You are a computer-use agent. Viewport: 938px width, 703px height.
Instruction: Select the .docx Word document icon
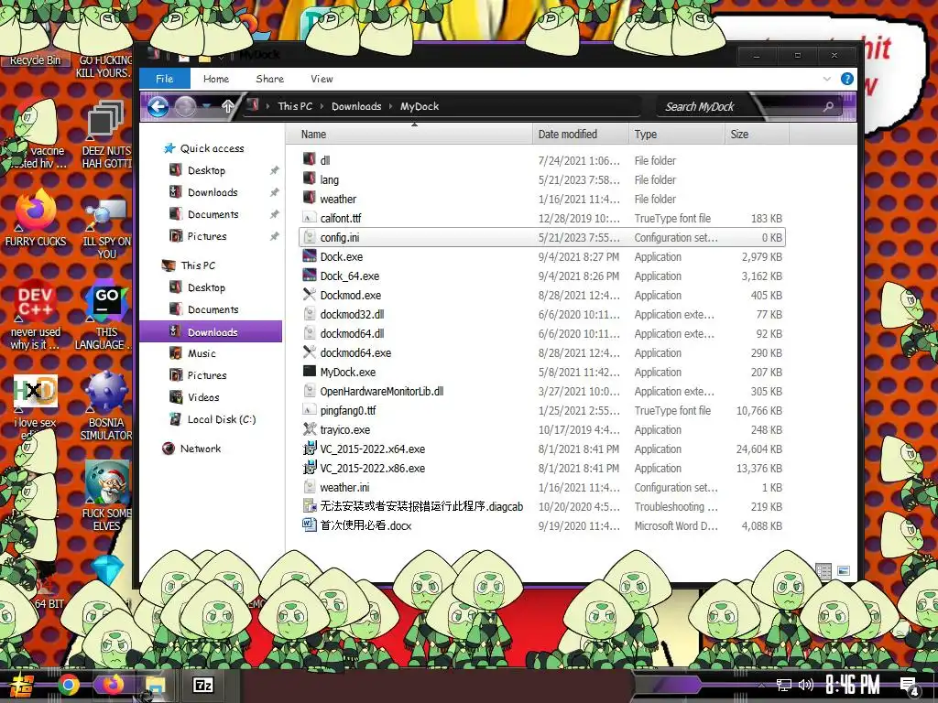tap(310, 525)
